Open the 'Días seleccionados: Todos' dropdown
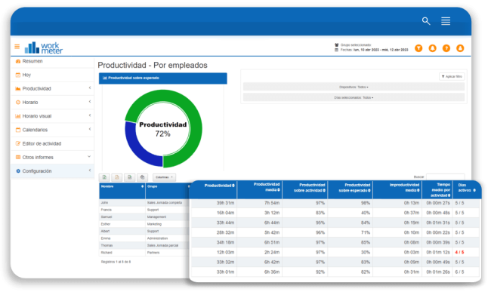 [354, 97]
